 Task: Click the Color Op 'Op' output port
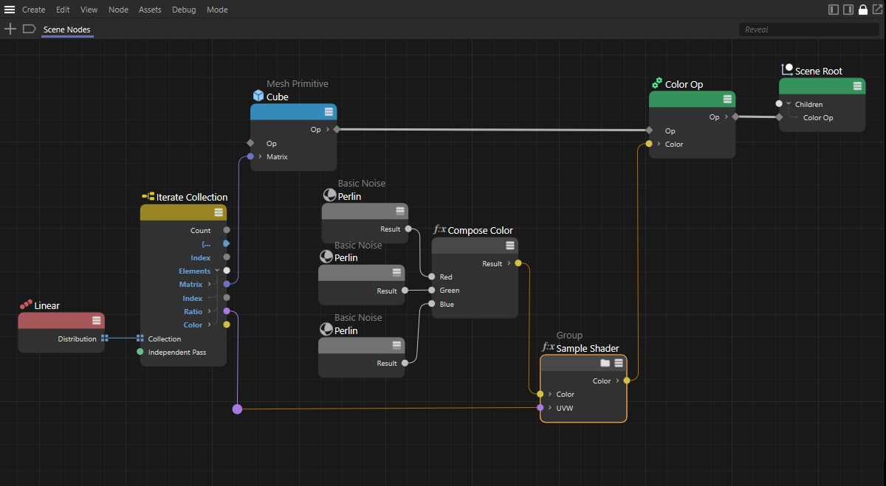point(735,117)
